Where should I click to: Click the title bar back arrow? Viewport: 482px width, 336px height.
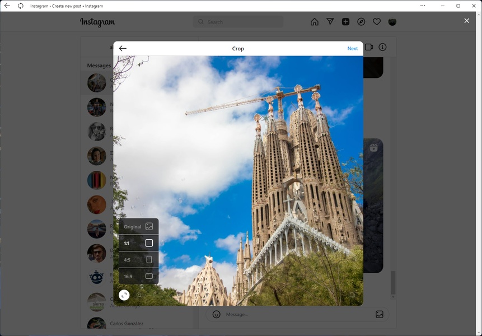coord(7,6)
